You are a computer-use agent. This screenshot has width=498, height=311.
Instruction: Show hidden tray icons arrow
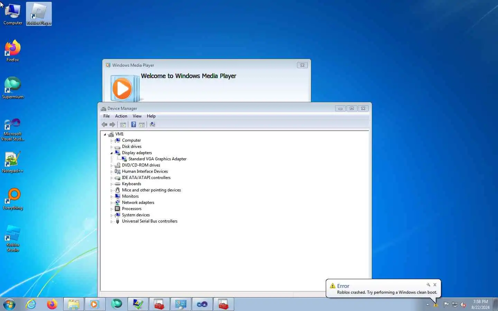coord(427,305)
